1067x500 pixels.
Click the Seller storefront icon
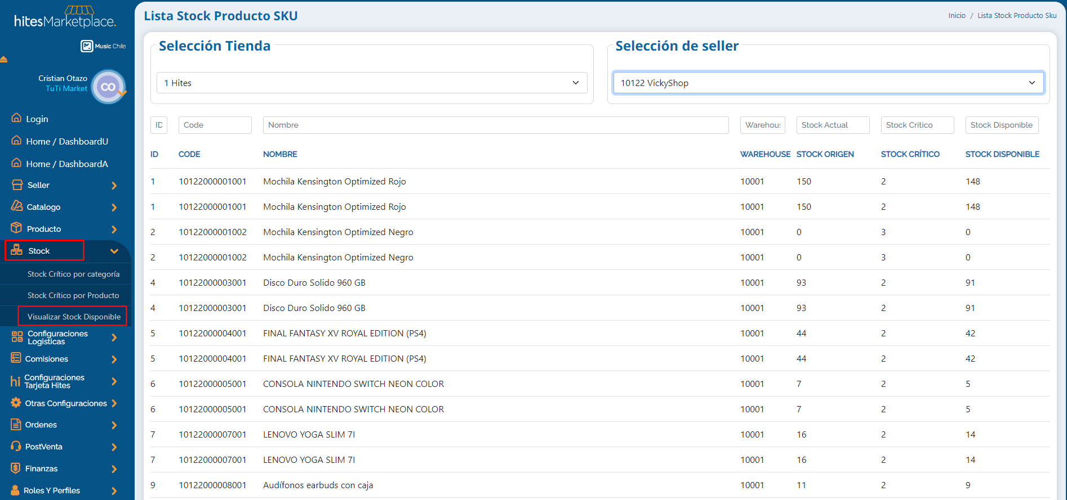click(17, 184)
